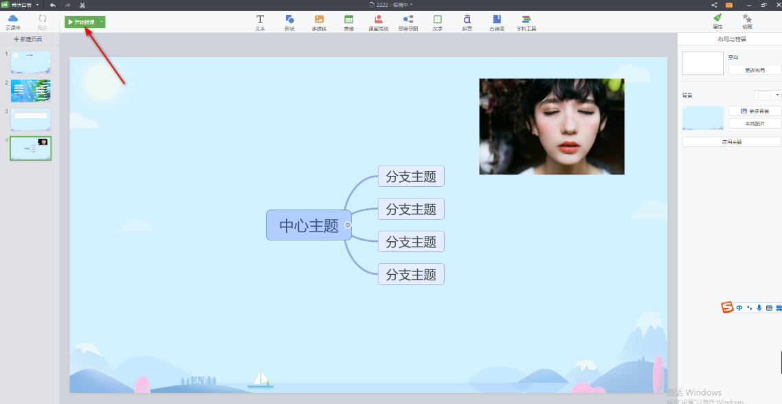Open the 拼音 (Pinyin) tool
This screenshot has width=782, height=404.
tap(467, 23)
